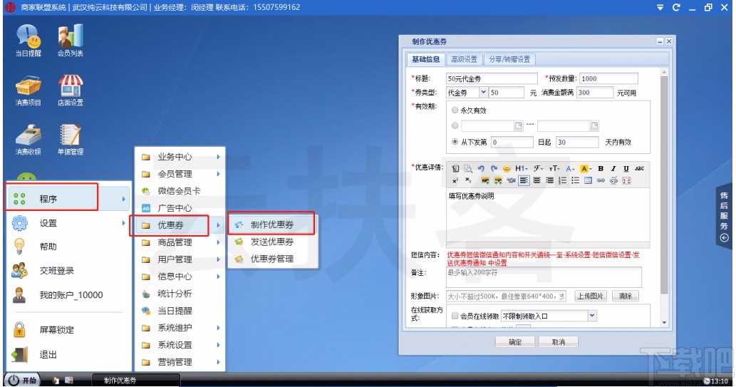Apply strikethrough ABC formatting
Screen dimensions: 736x387
click(639, 169)
